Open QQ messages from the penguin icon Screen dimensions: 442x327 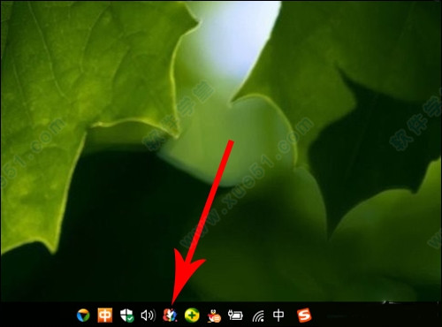[214, 316]
